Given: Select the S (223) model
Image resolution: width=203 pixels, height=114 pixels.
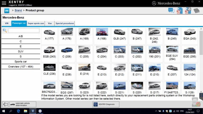Looking at the screenshot, I should click(84, 88).
